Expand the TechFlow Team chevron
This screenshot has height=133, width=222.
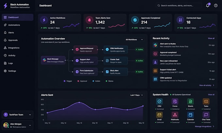[x=30, y=115]
